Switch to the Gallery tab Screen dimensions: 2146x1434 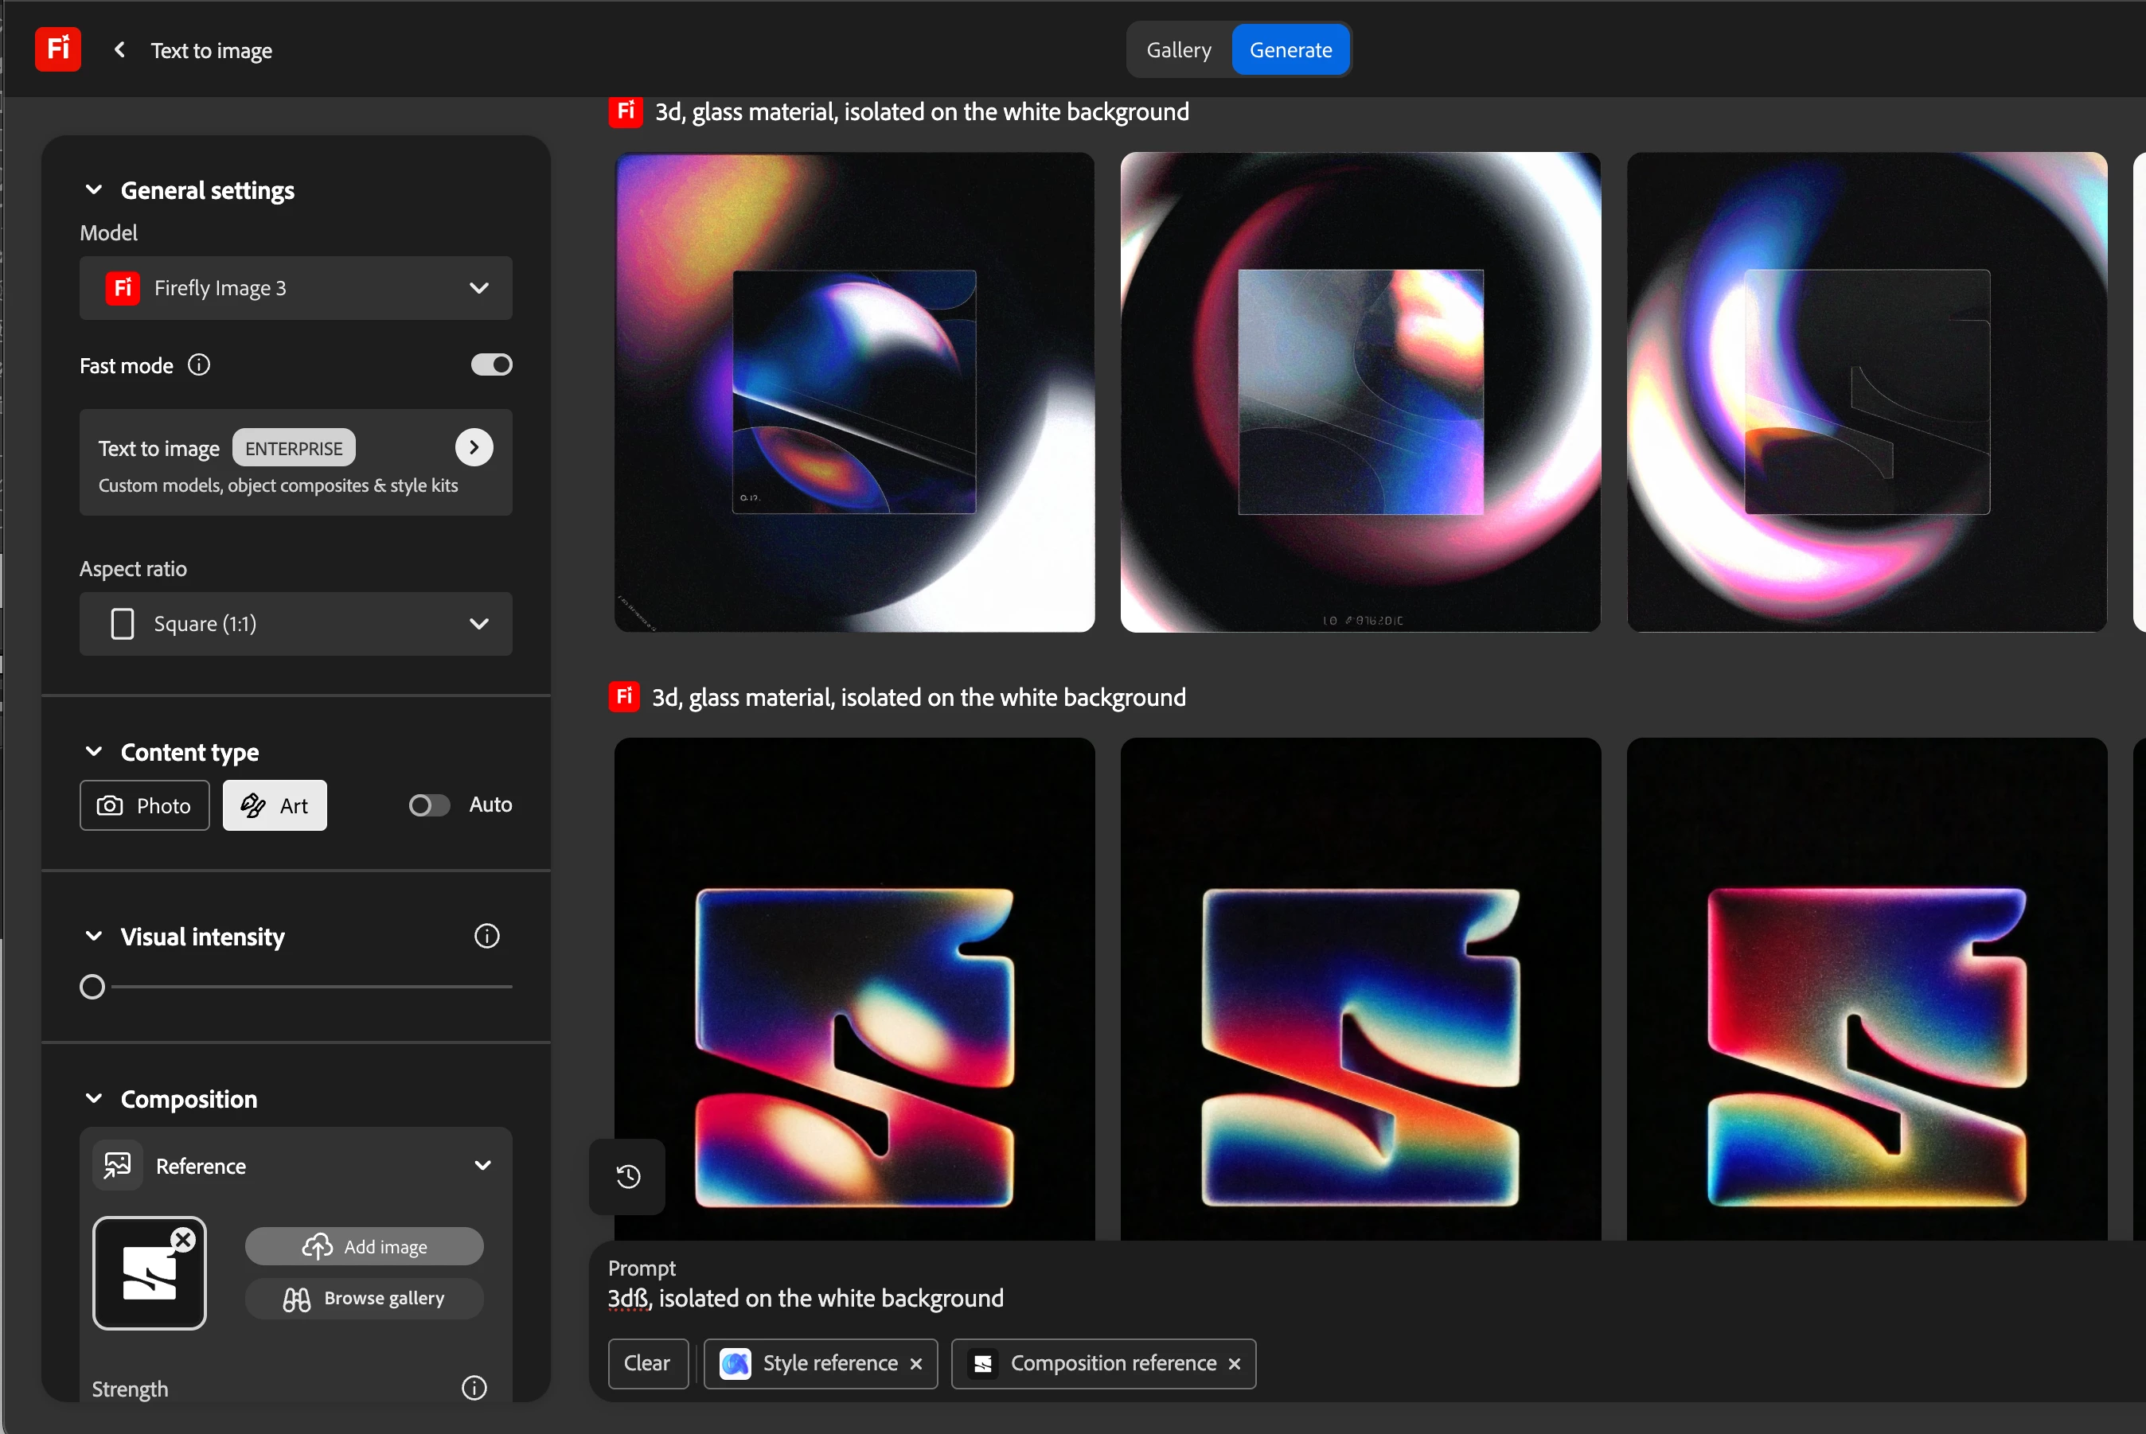coord(1178,50)
